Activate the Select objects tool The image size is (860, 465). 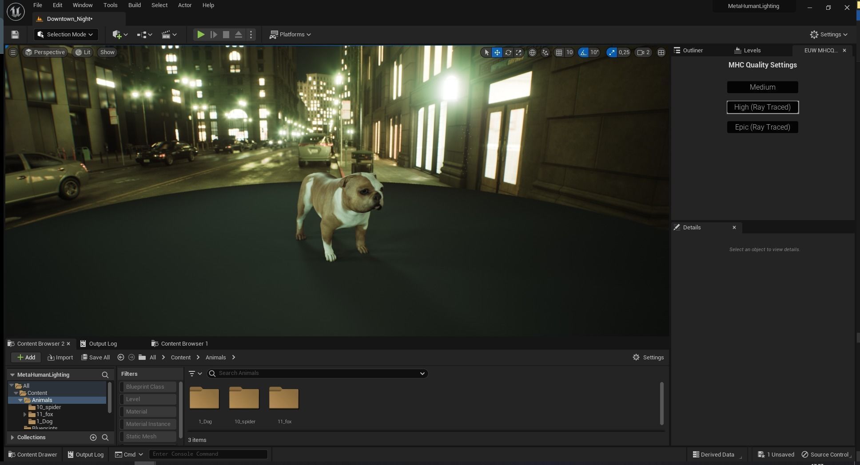pyautogui.click(x=486, y=52)
